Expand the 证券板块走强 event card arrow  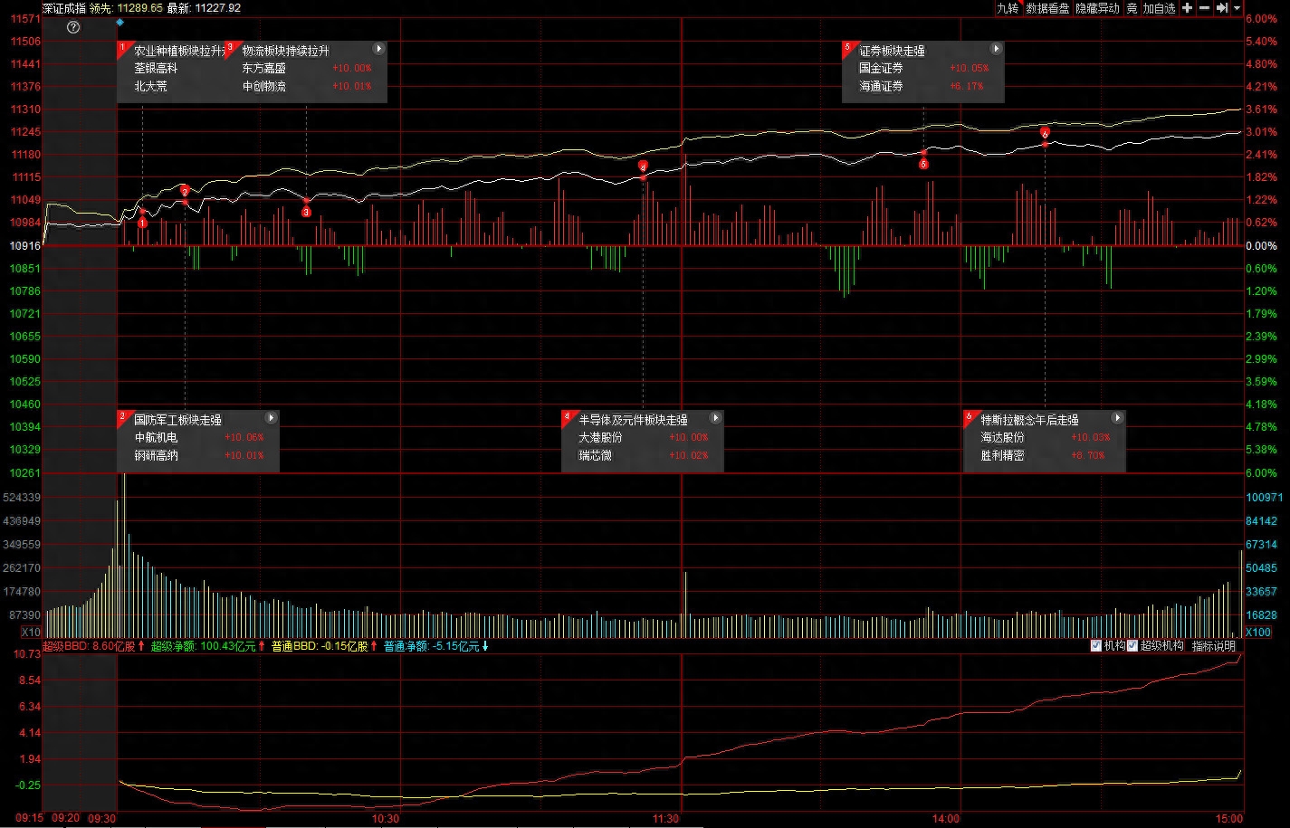point(996,50)
